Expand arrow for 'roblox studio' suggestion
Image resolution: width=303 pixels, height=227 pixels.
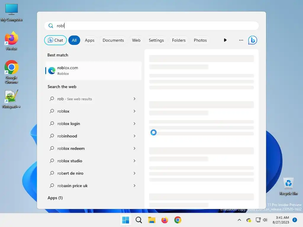[x=135, y=161]
